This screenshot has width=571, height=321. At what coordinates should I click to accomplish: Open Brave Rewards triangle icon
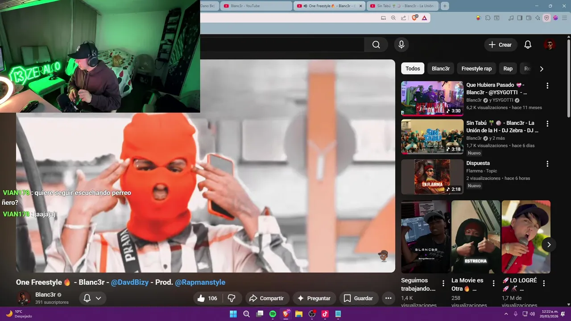424,18
